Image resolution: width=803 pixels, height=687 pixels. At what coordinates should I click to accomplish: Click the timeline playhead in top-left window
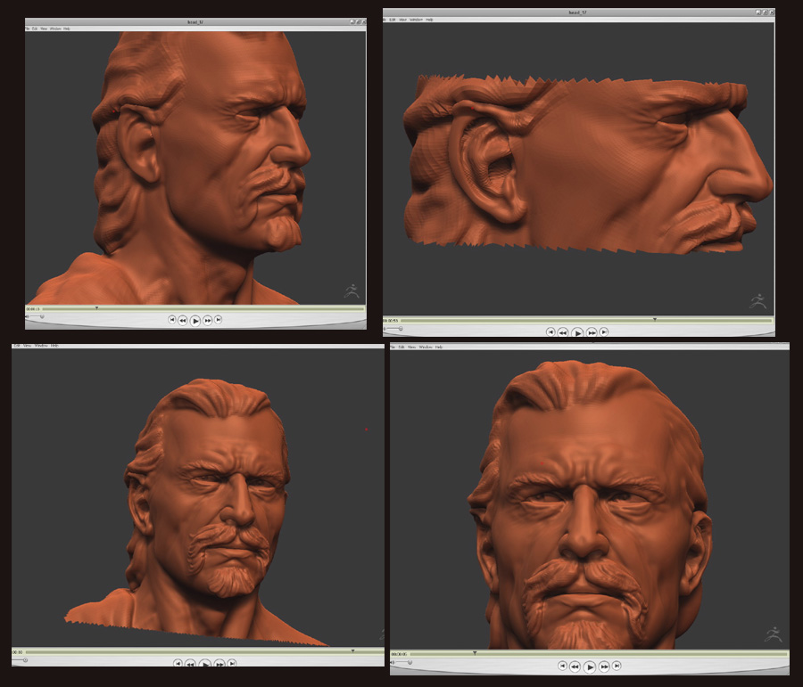pyautogui.click(x=96, y=308)
